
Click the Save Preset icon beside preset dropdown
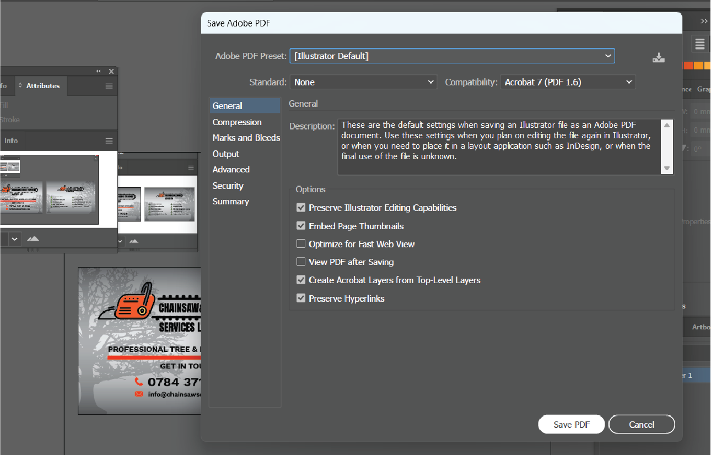coord(659,58)
